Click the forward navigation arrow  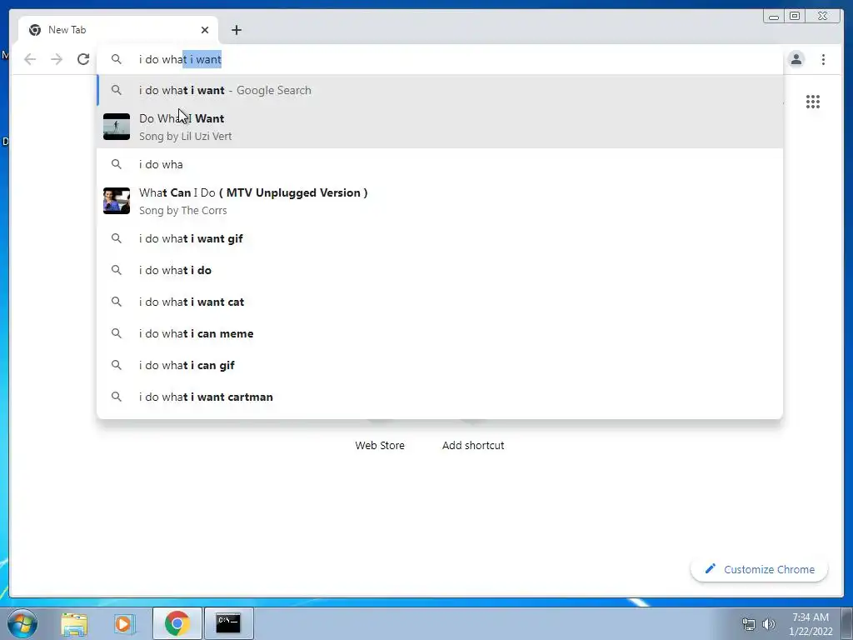point(57,59)
